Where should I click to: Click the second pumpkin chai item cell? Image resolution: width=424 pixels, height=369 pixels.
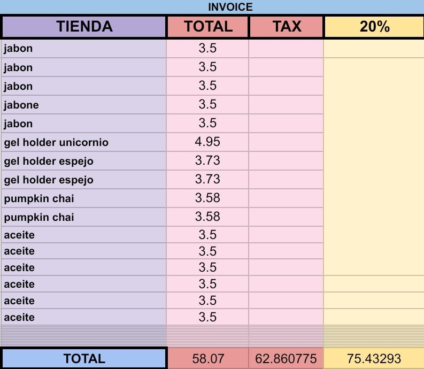(84, 217)
